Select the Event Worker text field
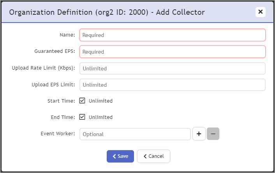The width and height of the screenshot is (275, 173). click(x=135, y=134)
